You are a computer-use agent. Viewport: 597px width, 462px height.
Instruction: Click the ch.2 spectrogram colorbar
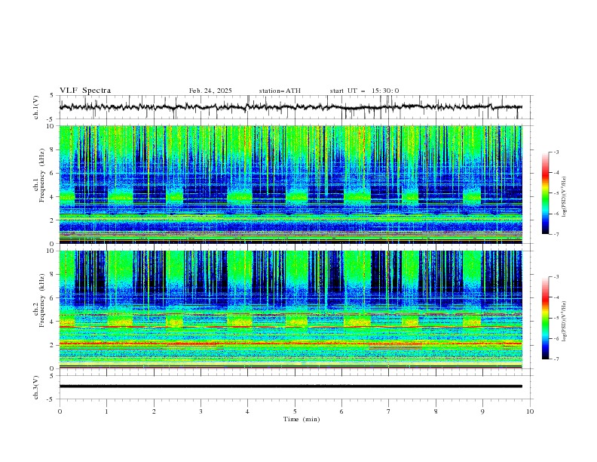(x=545, y=318)
